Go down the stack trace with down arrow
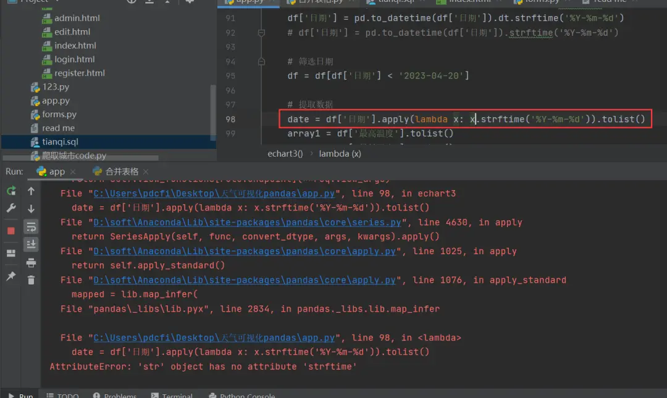Screen dimensions: 667x398 (x=31, y=209)
